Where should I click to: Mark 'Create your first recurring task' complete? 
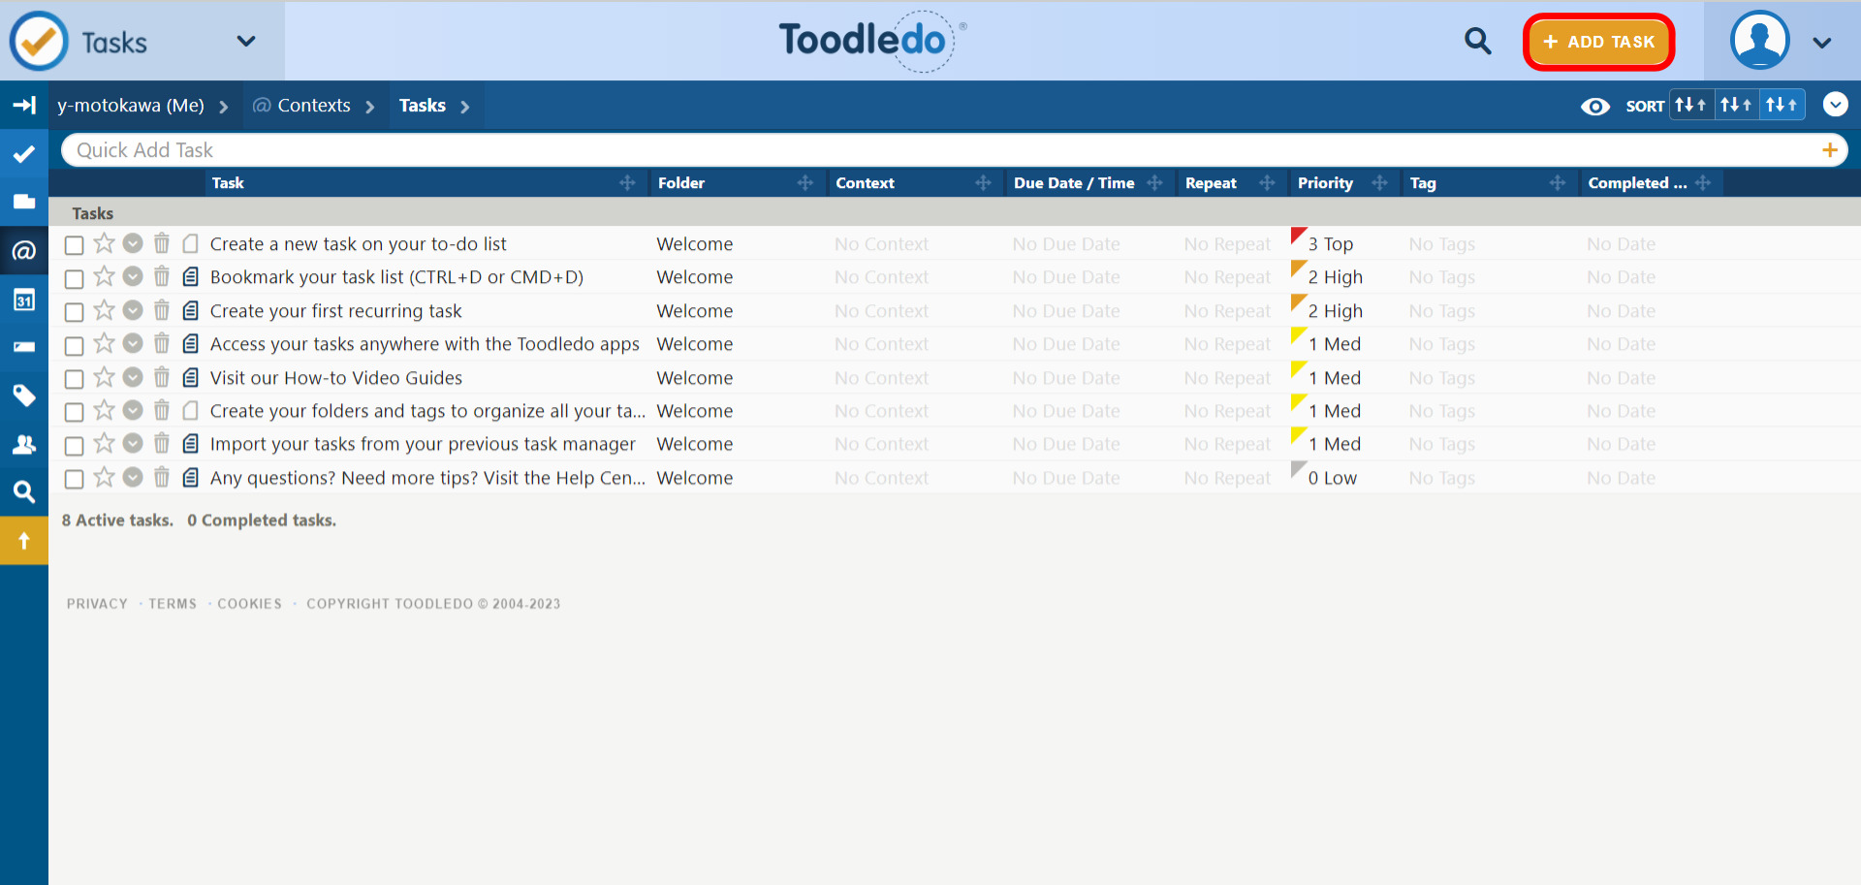(x=74, y=311)
